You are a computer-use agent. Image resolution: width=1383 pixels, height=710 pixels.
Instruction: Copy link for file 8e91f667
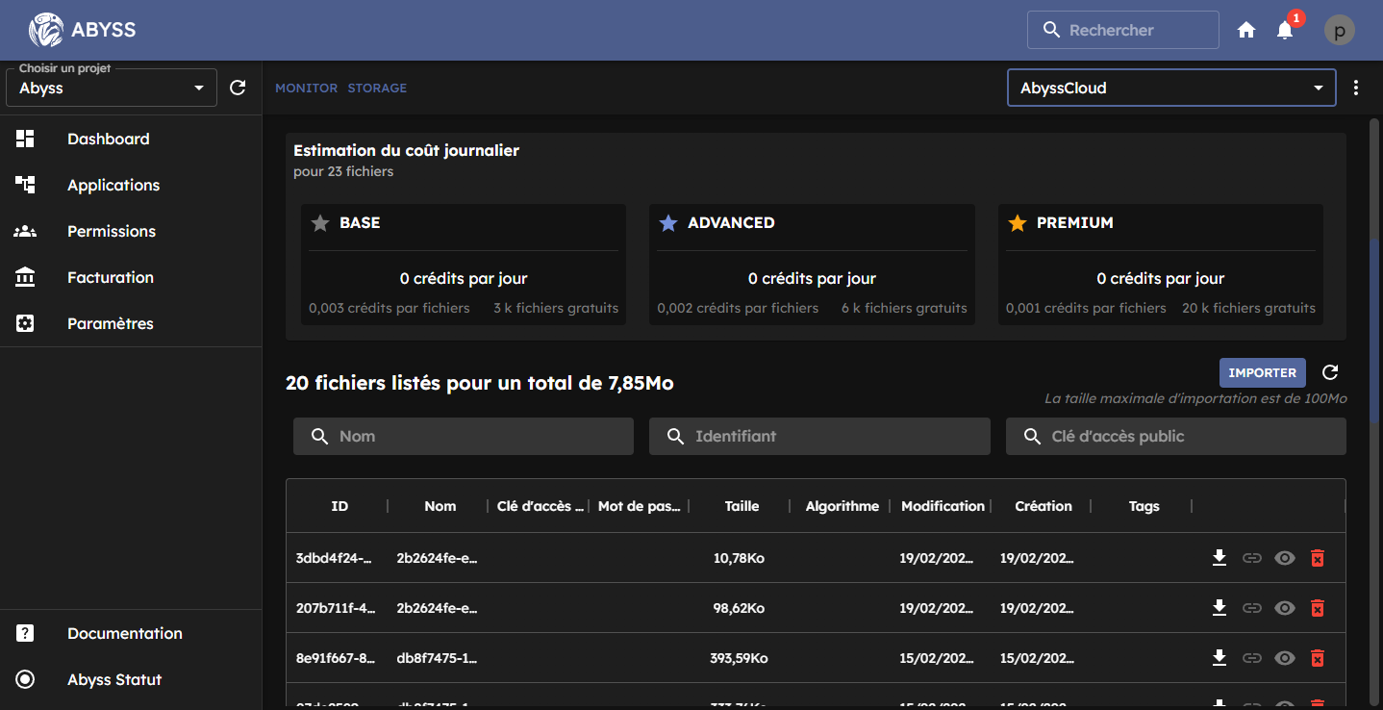pos(1251,658)
